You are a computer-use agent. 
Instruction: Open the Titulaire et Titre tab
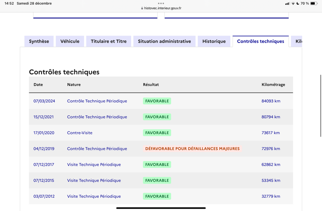click(x=109, y=41)
